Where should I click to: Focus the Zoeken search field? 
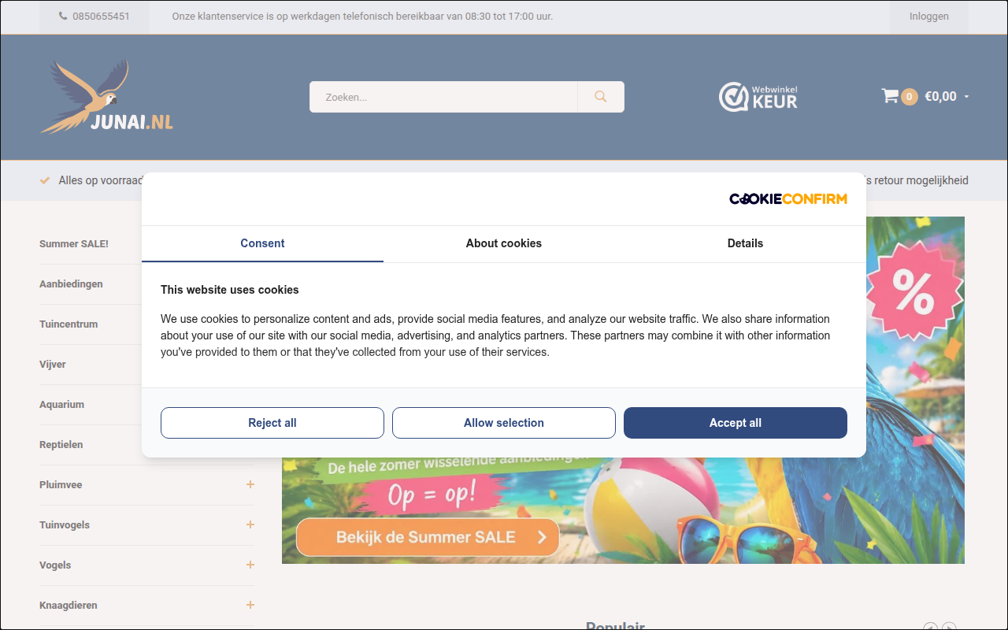(443, 97)
